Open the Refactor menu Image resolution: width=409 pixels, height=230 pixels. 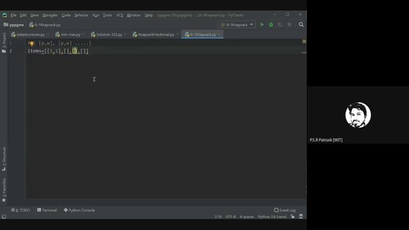(x=81, y=15)
